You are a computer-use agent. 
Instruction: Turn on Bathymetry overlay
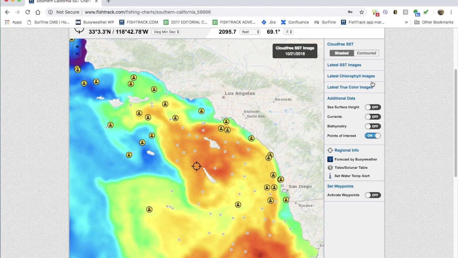[372, 126]
